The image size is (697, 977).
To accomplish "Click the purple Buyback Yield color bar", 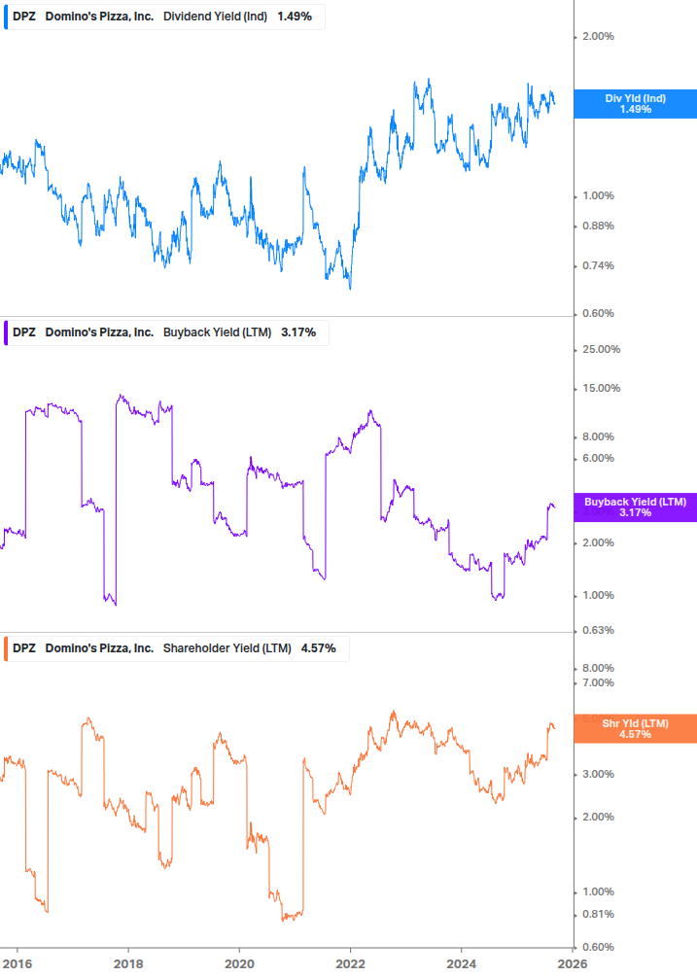I will [6, 332].
